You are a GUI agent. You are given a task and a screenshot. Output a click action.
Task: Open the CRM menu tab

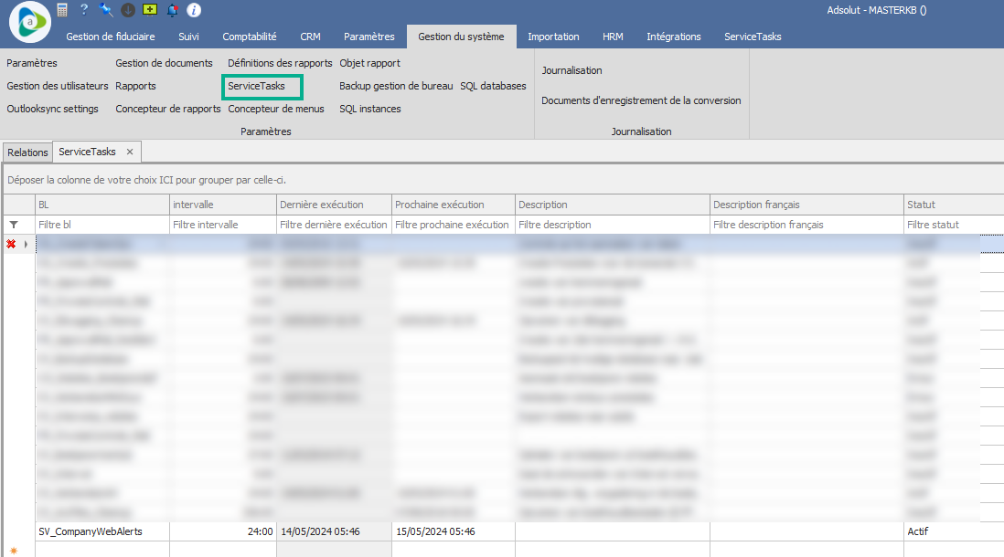pyautogui.click(x=311, y=37)
